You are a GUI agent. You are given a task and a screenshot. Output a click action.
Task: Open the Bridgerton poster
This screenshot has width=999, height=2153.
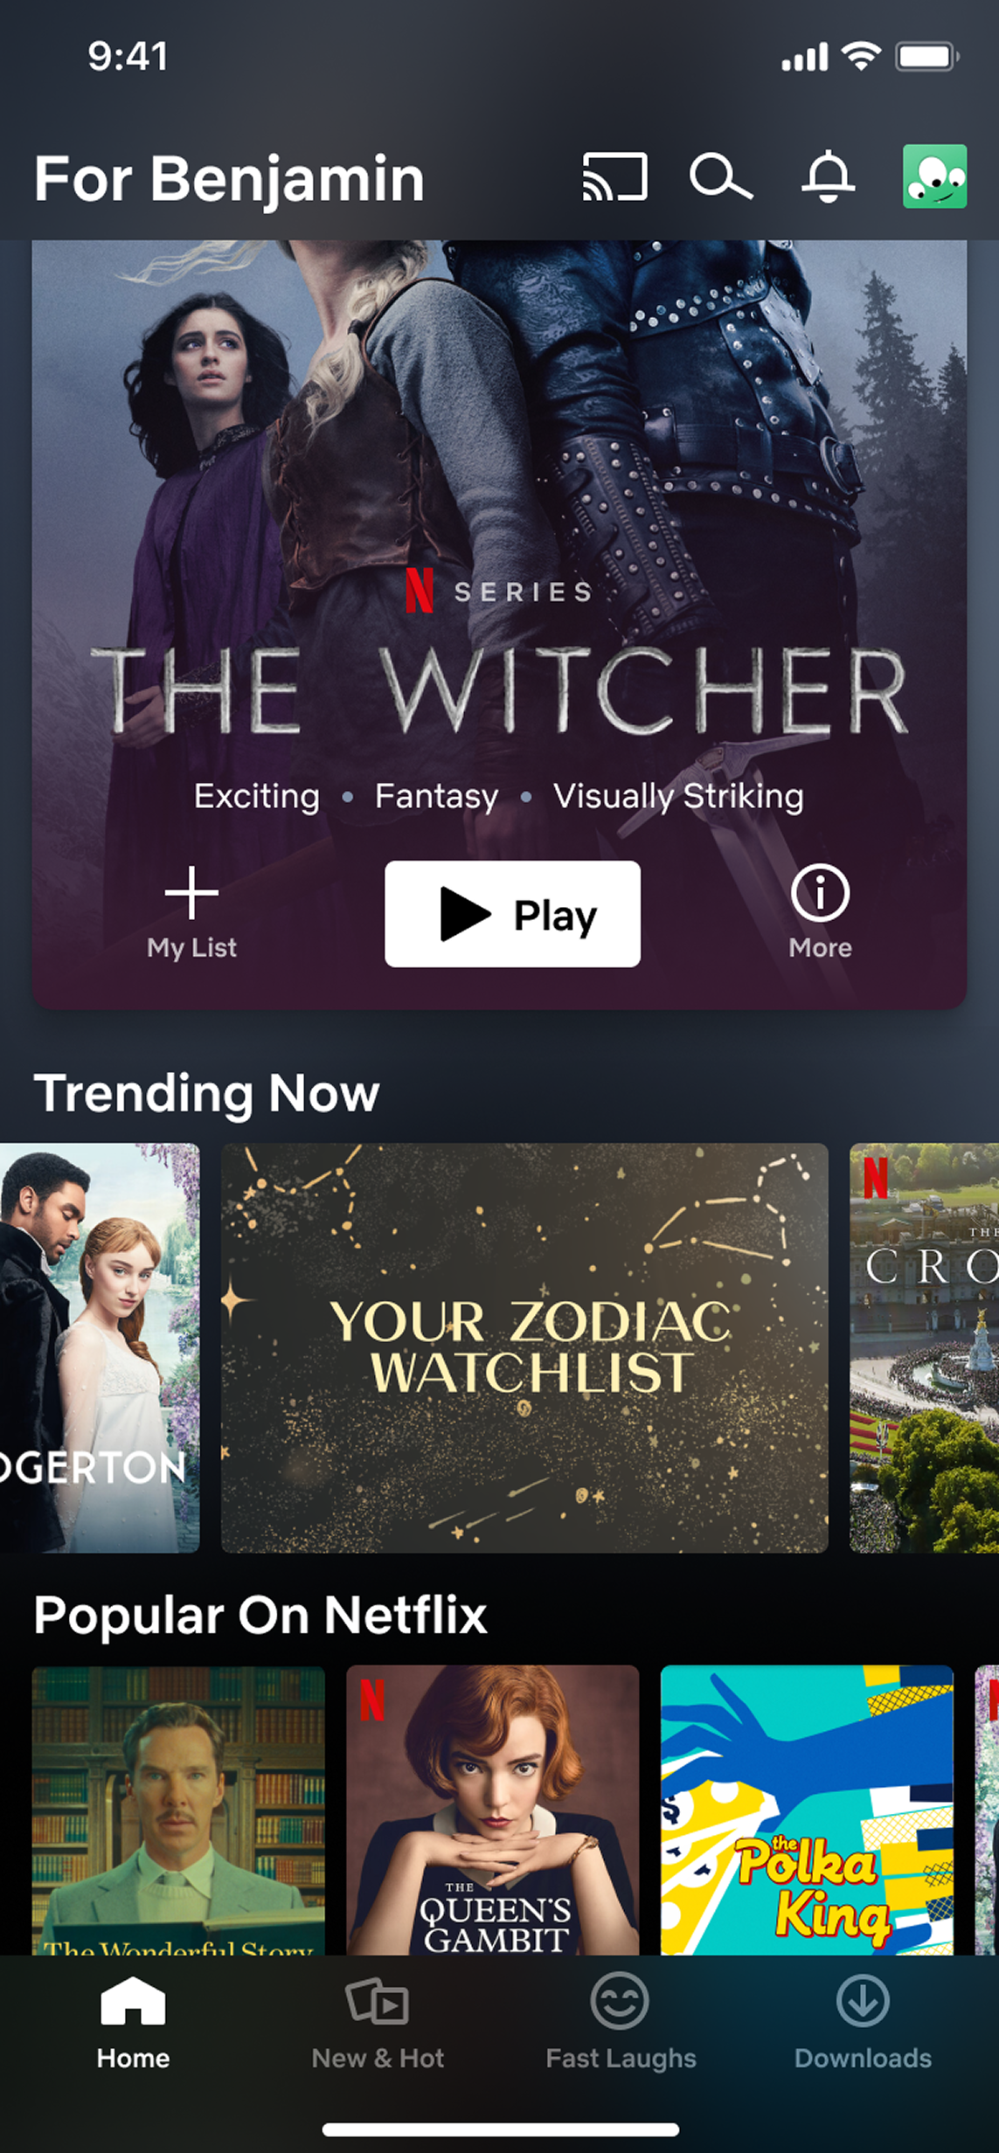[x=100, y=1347]
